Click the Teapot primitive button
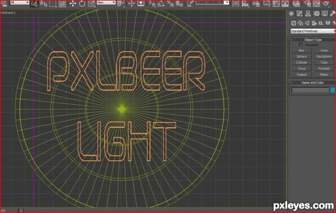336x213 pixels. (302, 75)
